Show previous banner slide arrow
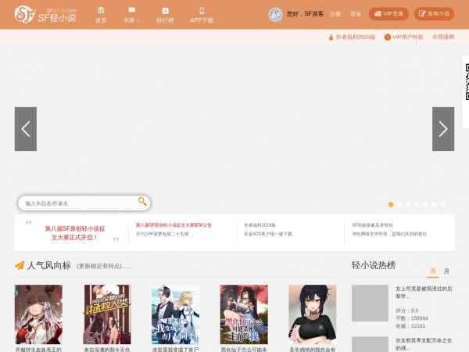Image resolution: width=469 pixels, height=352 pixels. click(x=26, y=129)
